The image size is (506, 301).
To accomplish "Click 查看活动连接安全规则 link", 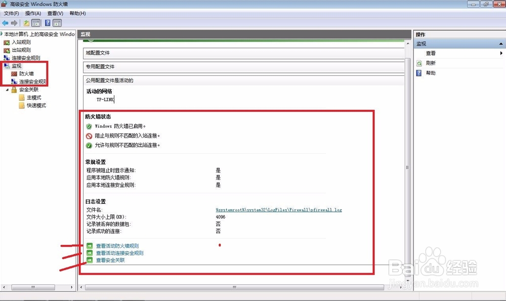I will click(120, 253).
